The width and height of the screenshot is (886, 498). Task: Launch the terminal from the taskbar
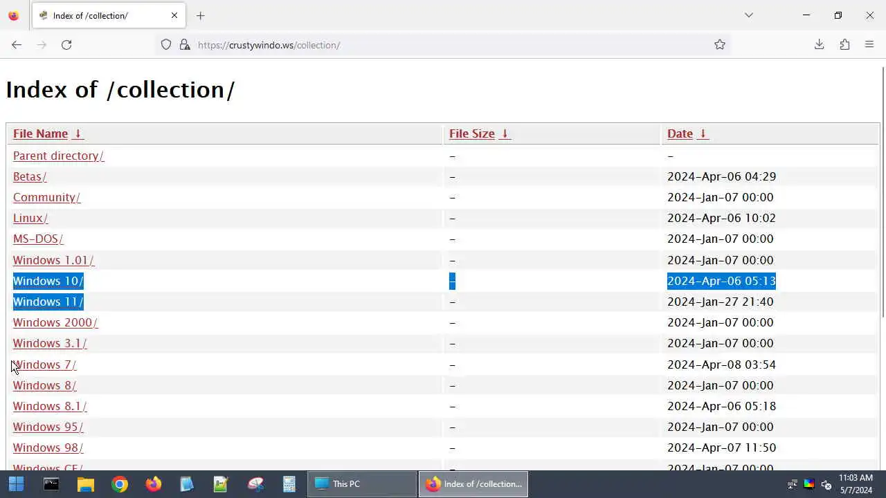[x=51, y=484]
